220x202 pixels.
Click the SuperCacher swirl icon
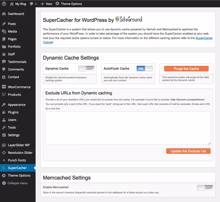click(x=4, y=168)
